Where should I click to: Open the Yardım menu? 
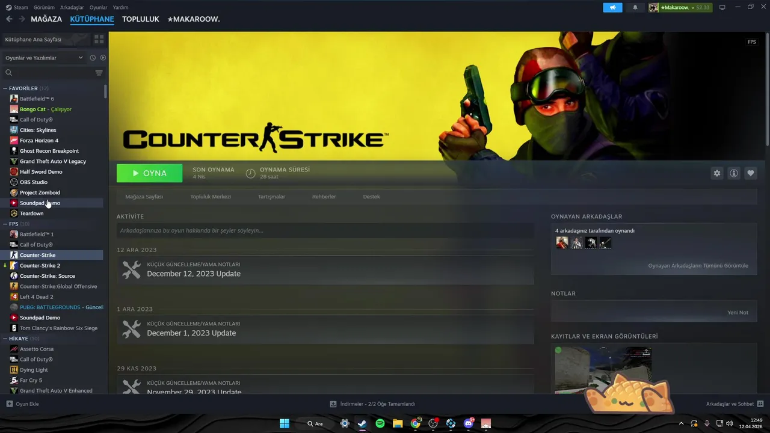click(120, 7)
